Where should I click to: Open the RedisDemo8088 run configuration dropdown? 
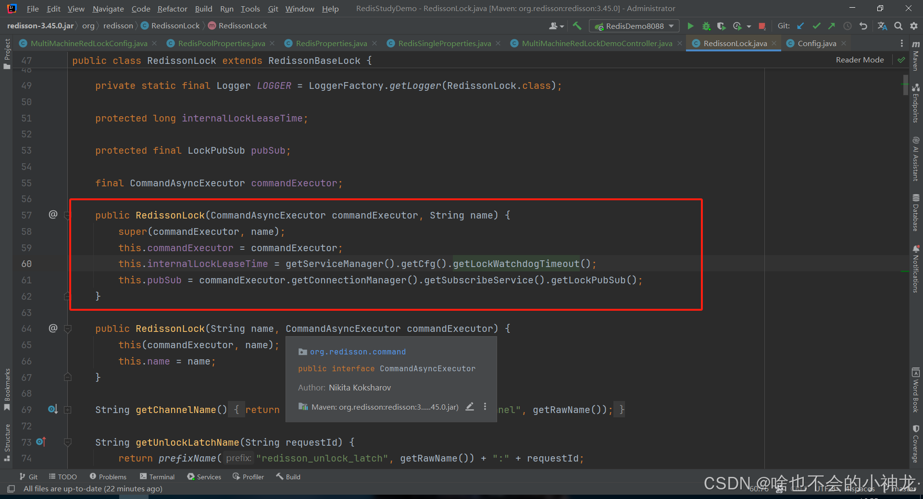(x=634, y=26)
